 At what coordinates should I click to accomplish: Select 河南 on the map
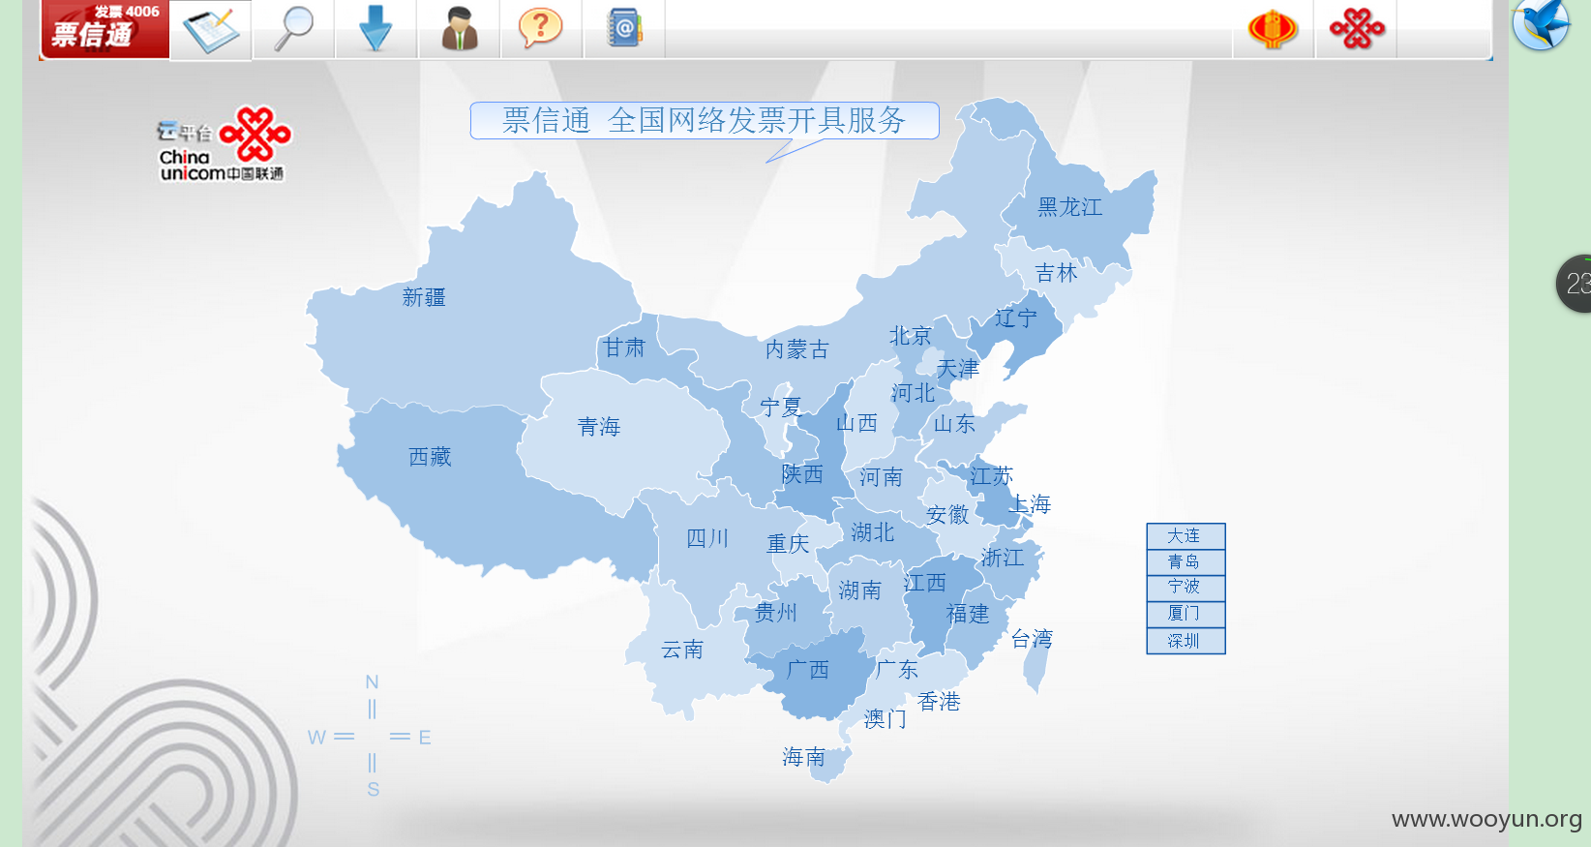pos(881,477)
